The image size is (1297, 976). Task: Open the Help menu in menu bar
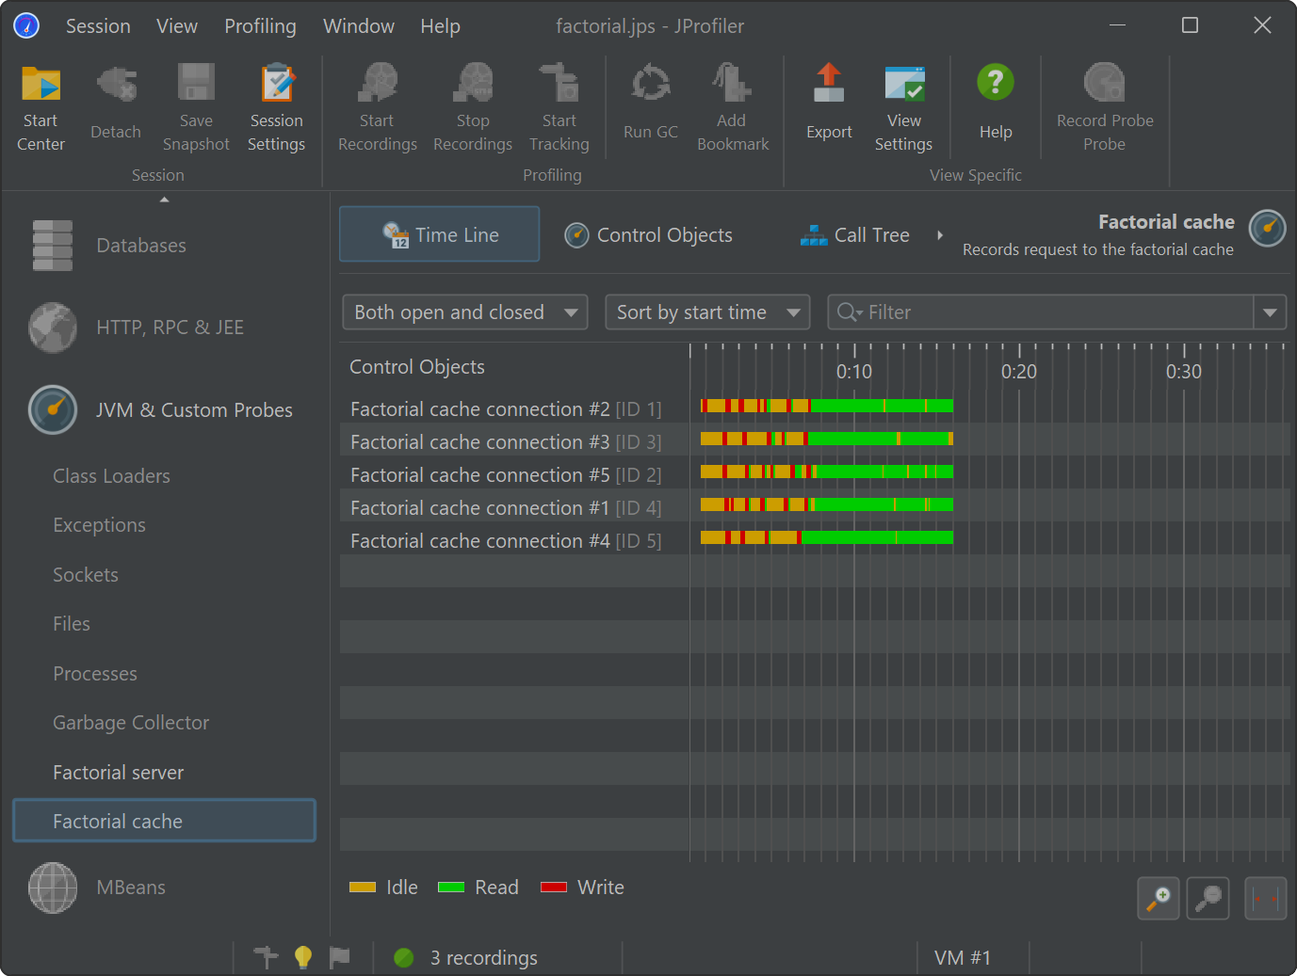tap(440, 26)
